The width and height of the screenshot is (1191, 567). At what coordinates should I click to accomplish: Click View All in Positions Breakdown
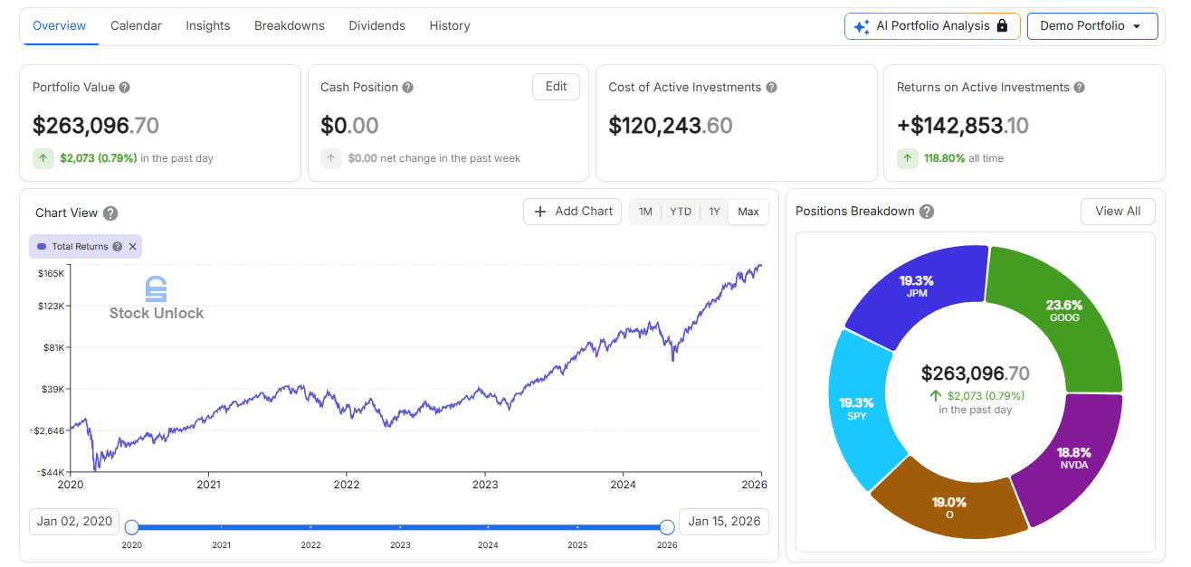[x=1118, y=211]
